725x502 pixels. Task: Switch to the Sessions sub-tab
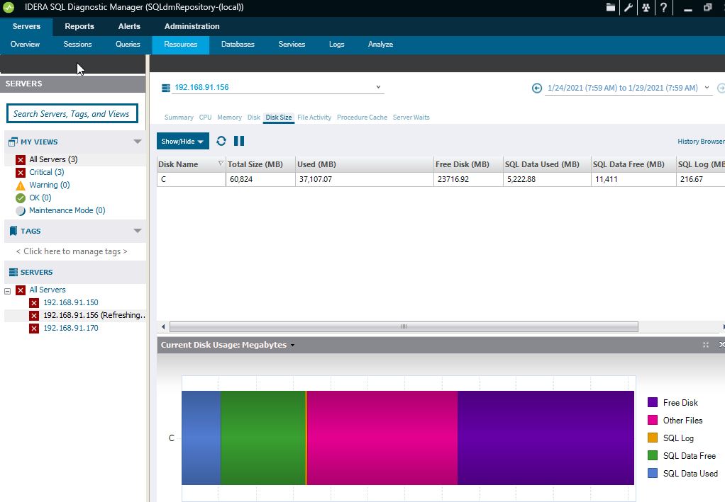click(78, 45)
